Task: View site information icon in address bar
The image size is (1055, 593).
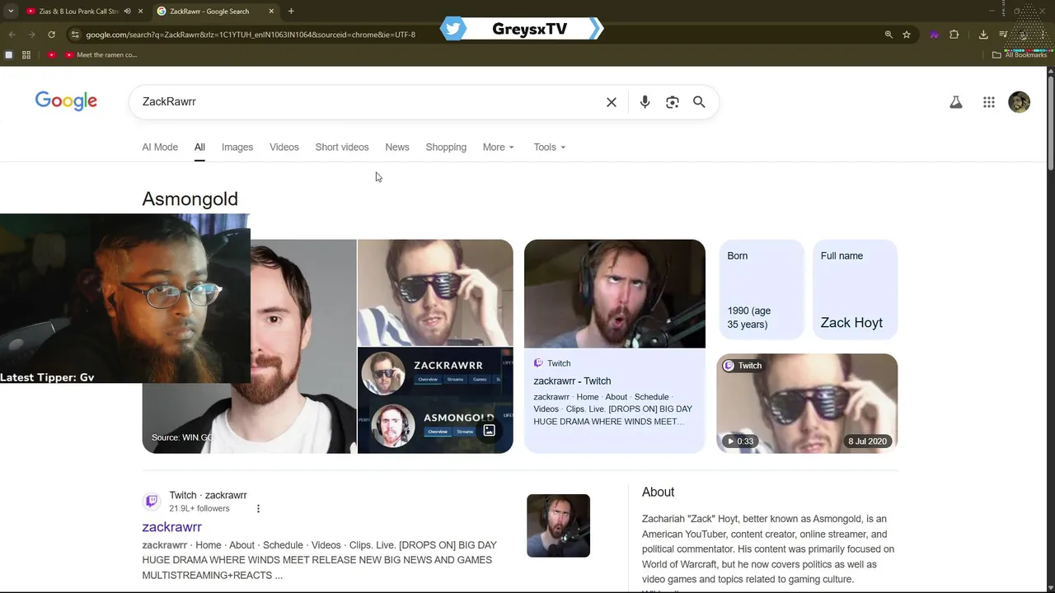Action: click(75, 35)
